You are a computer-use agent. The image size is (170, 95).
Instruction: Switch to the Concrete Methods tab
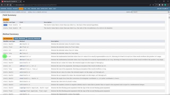pos(34,39)
